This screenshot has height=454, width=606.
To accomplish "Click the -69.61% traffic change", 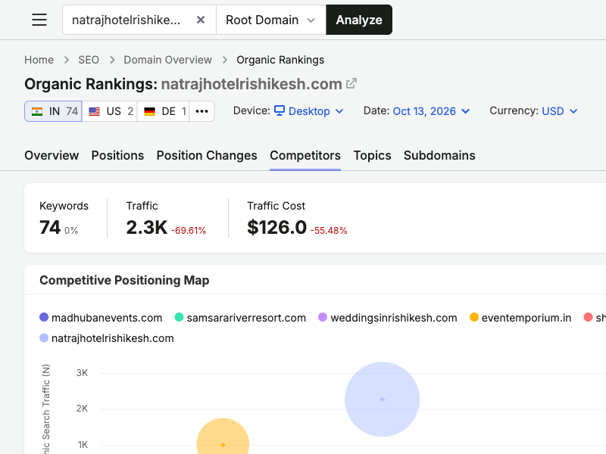I will [x=189, y=231].
